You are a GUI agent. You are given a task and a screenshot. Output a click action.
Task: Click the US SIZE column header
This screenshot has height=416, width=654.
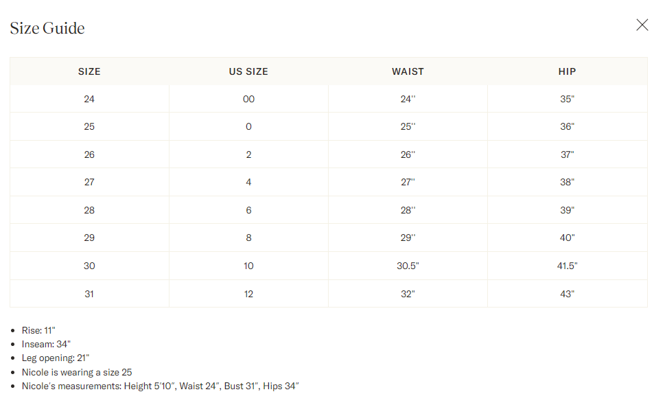(x=248, y=72)
